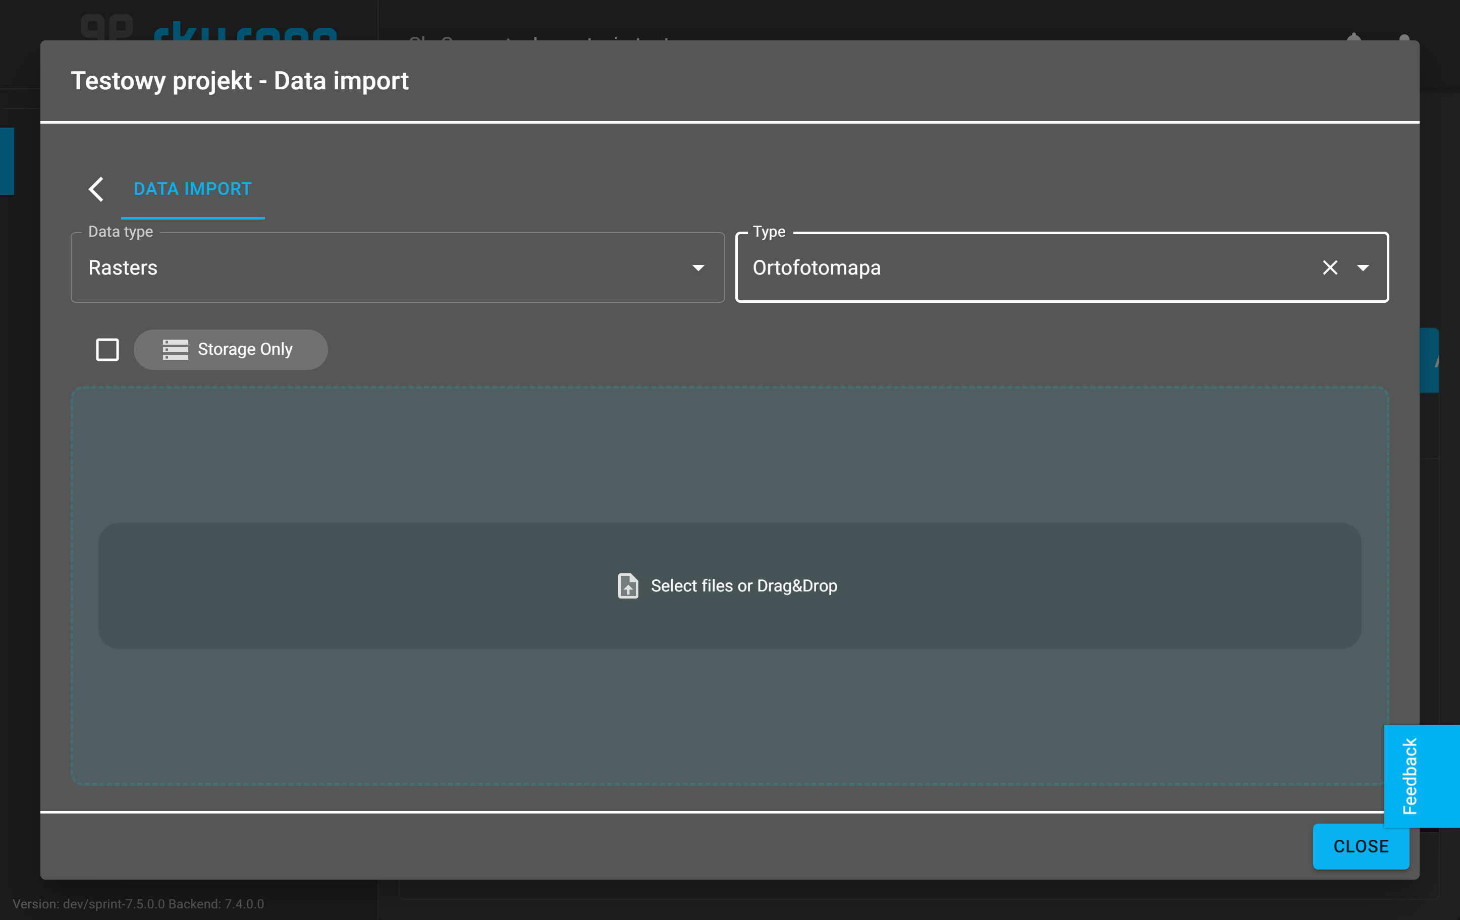Click the Testowy projekt - Data import title
Screen dimensions: 1460x920
(x=240, y=81)
